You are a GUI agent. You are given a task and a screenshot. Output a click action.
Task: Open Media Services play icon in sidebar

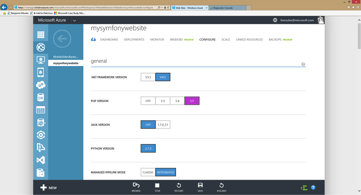(41, 135)
